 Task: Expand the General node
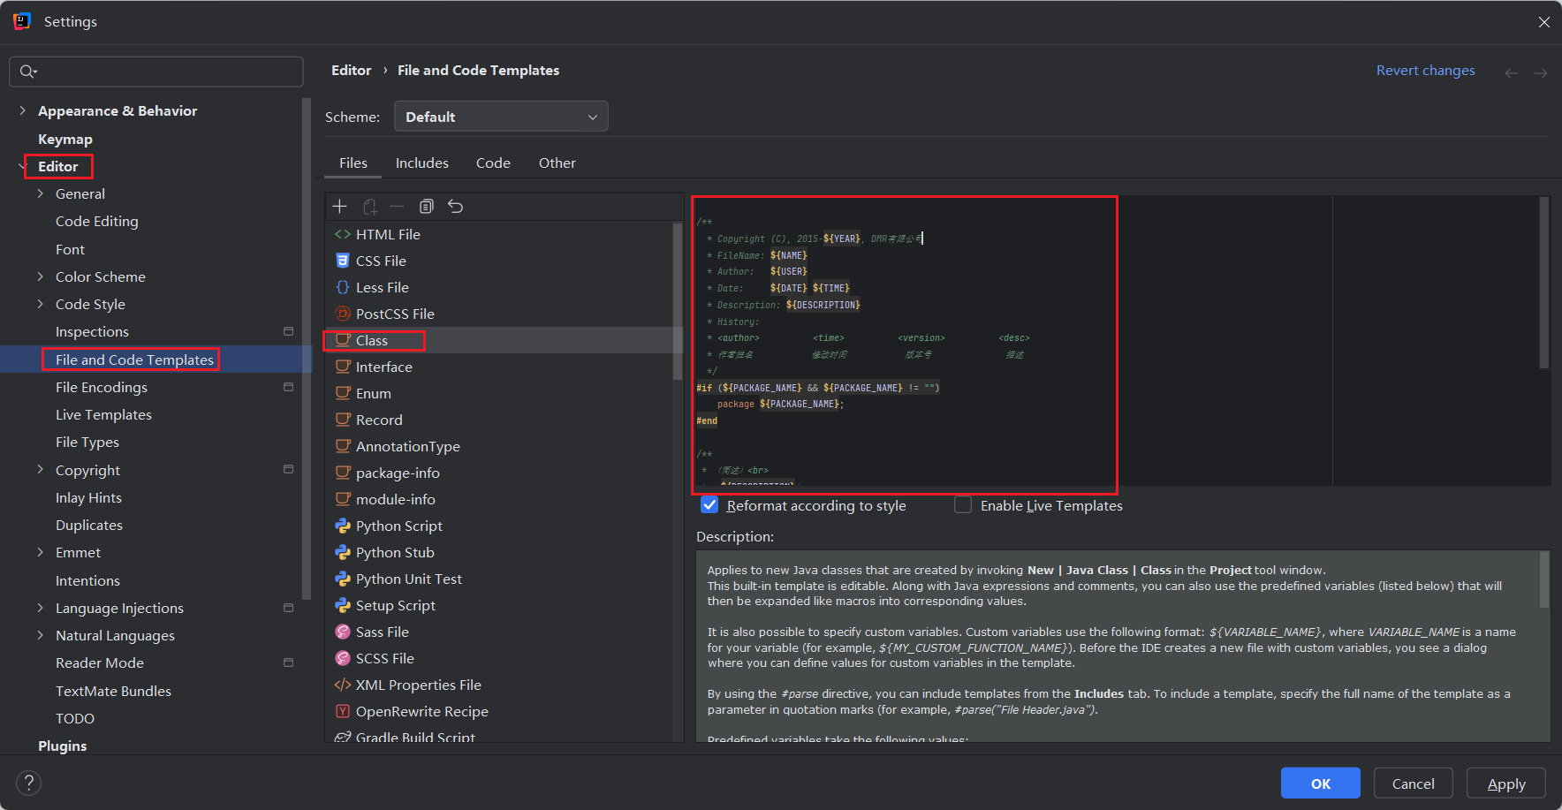[40, 193]
